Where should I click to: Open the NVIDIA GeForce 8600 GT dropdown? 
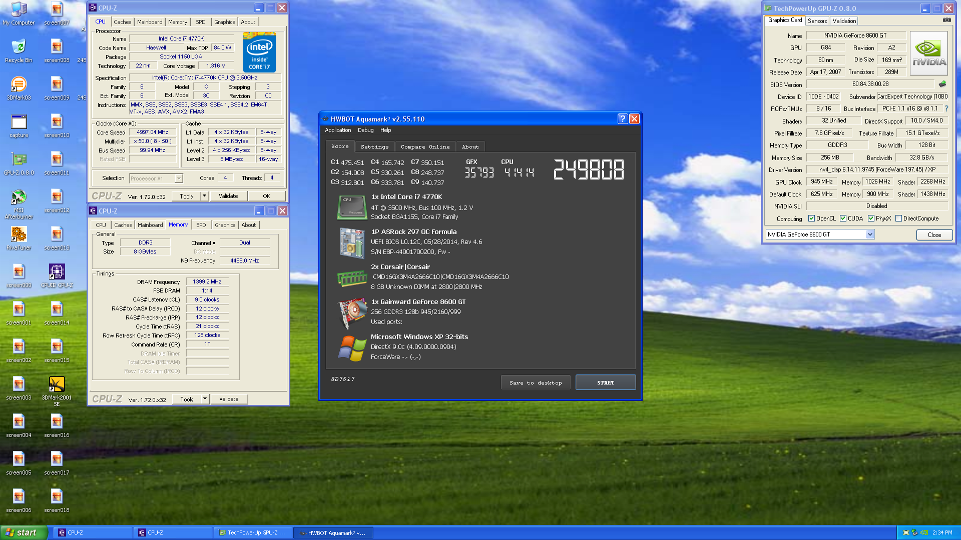[820, 234]
